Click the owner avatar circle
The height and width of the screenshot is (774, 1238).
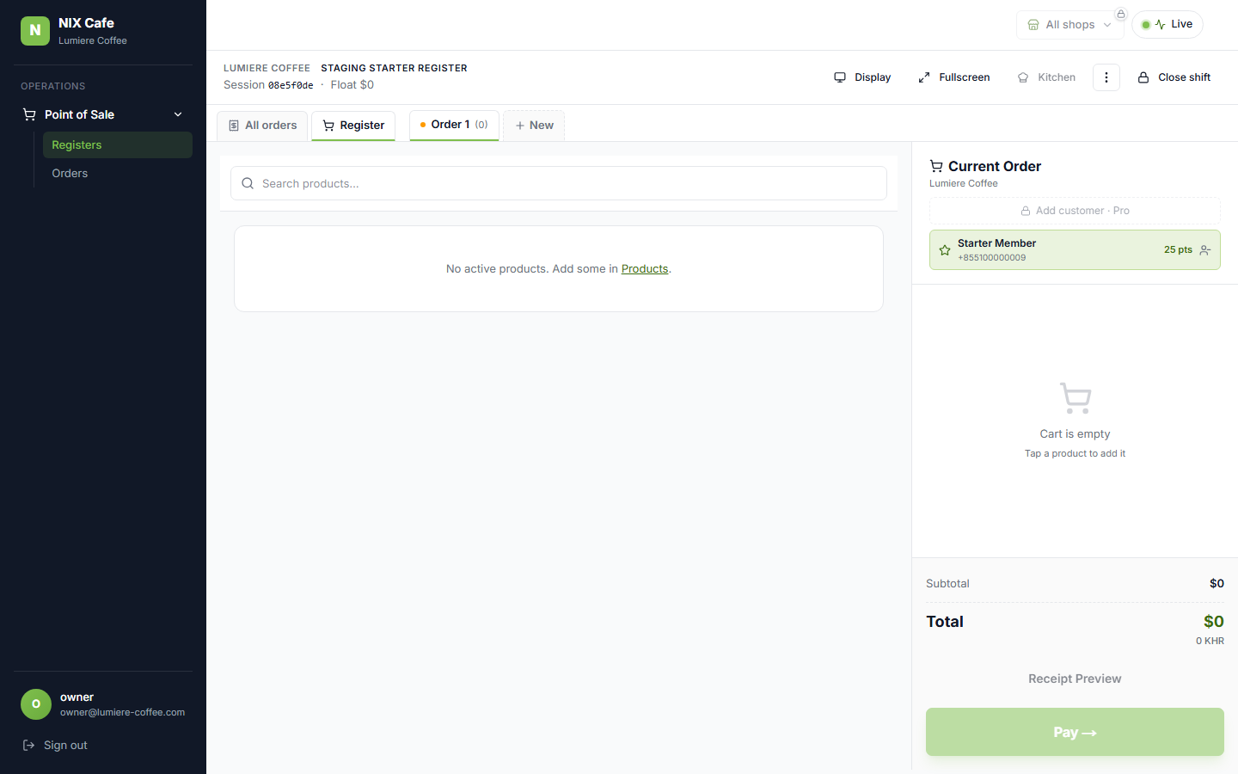36,704
